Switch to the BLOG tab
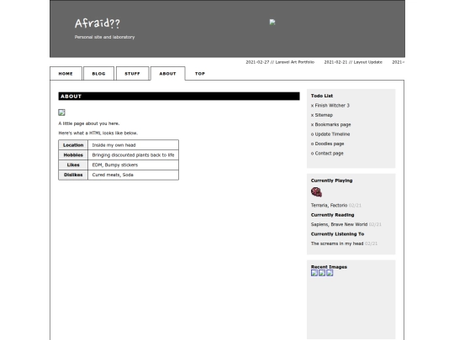The height and width of the screenshot is (340, 454). point(98,74)
